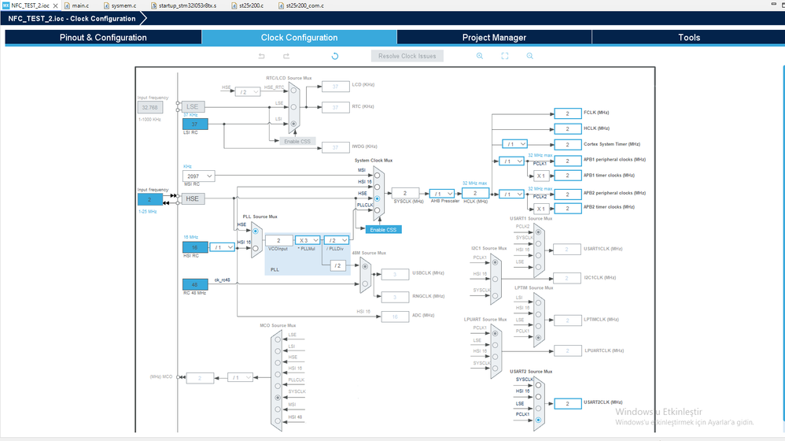Image resolution: width=785 pixels, height=441 pixels.
Task: Select SYSCLK in USART2 Source Mux
Action: point(538,385)
